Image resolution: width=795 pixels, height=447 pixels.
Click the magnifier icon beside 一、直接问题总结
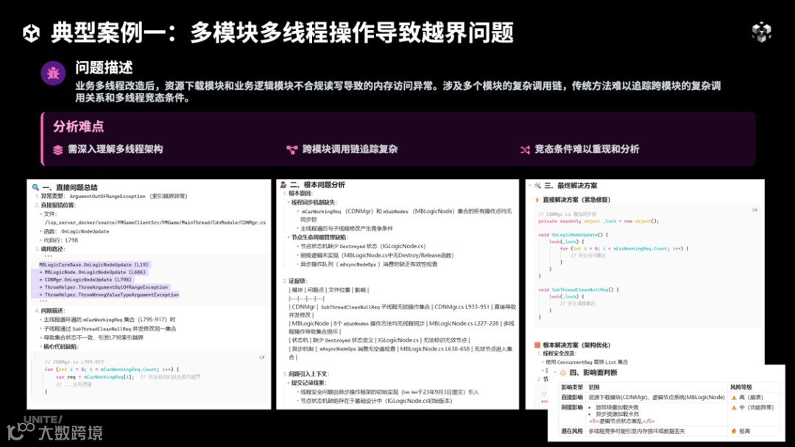point(35,187)
